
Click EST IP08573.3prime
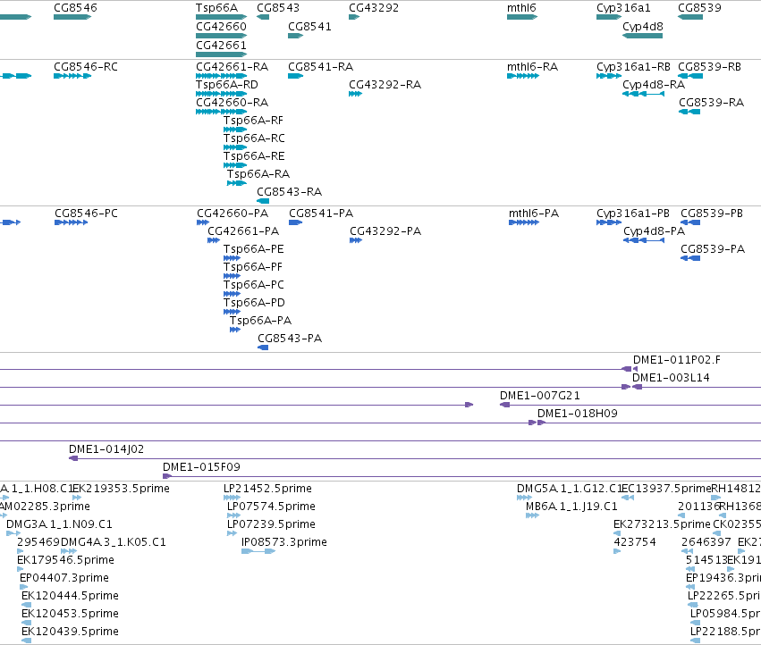[258, 551]
